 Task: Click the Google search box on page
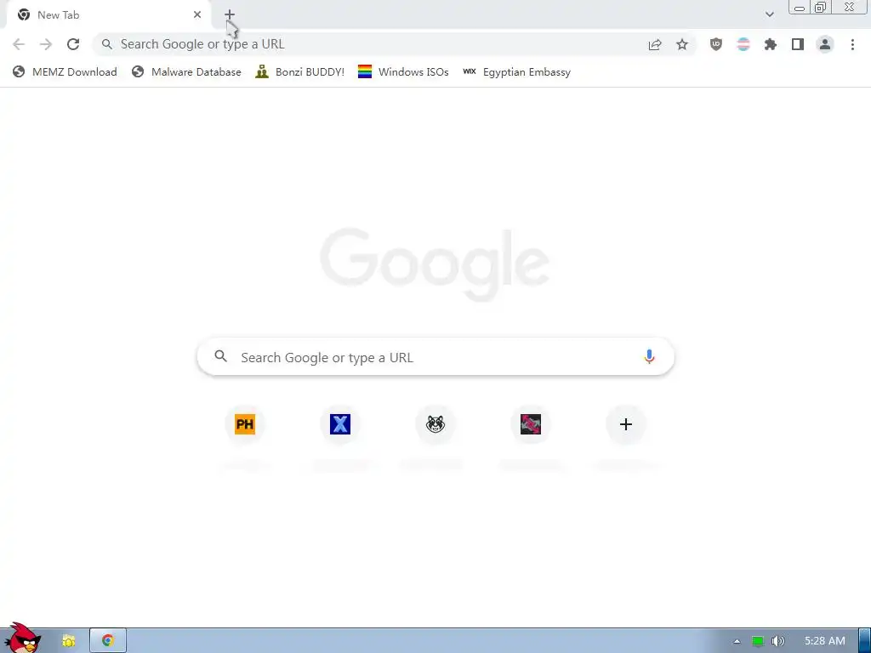click(435, 356)
